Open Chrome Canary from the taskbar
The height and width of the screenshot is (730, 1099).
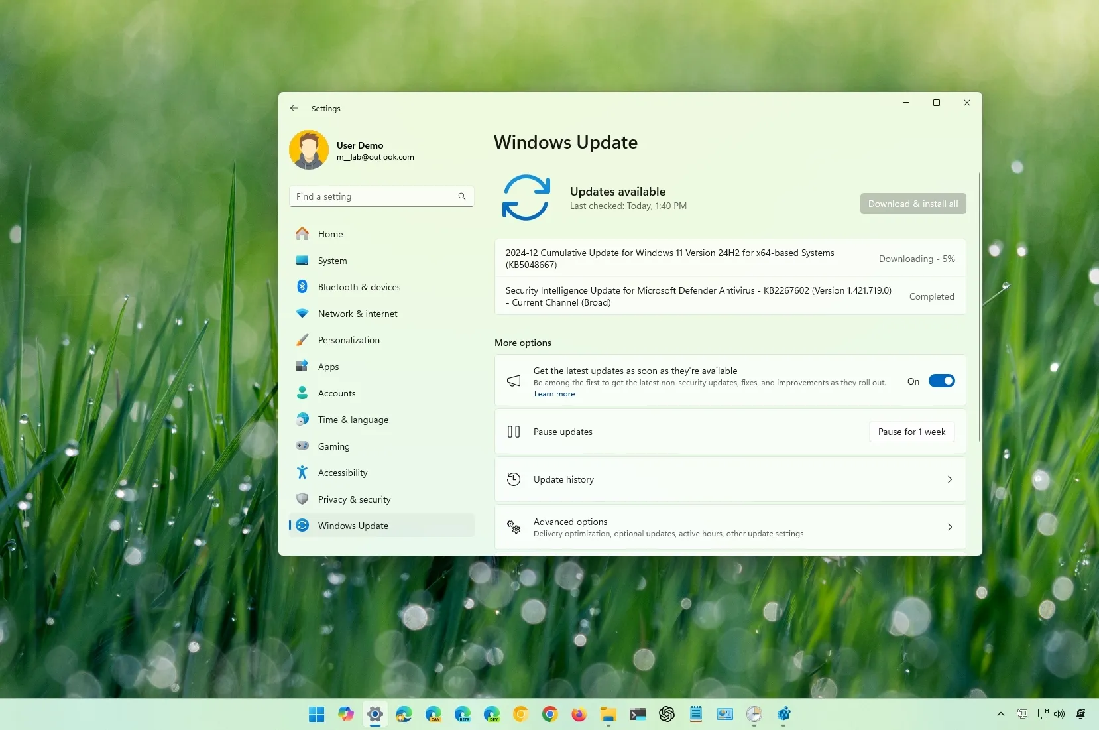pyautogui.click(x=521, y=714)
